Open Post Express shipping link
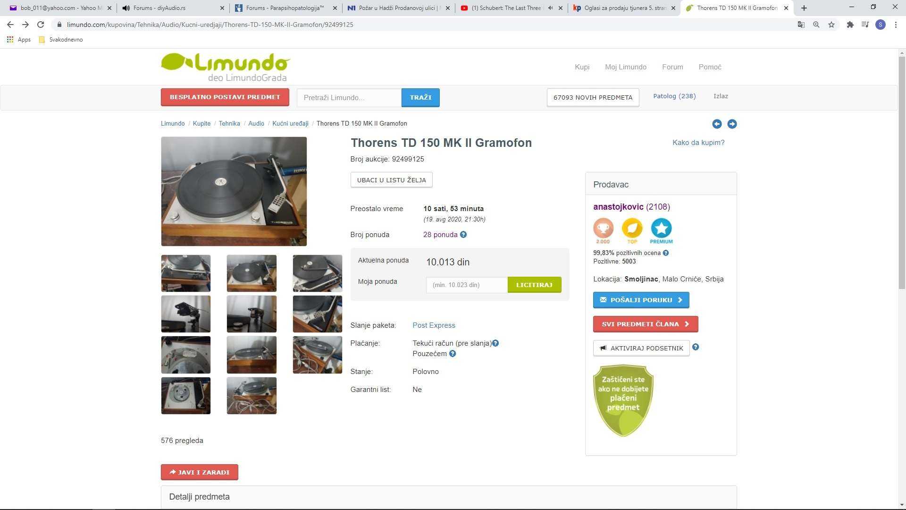906x510 pixels. [x=434, y=325]
